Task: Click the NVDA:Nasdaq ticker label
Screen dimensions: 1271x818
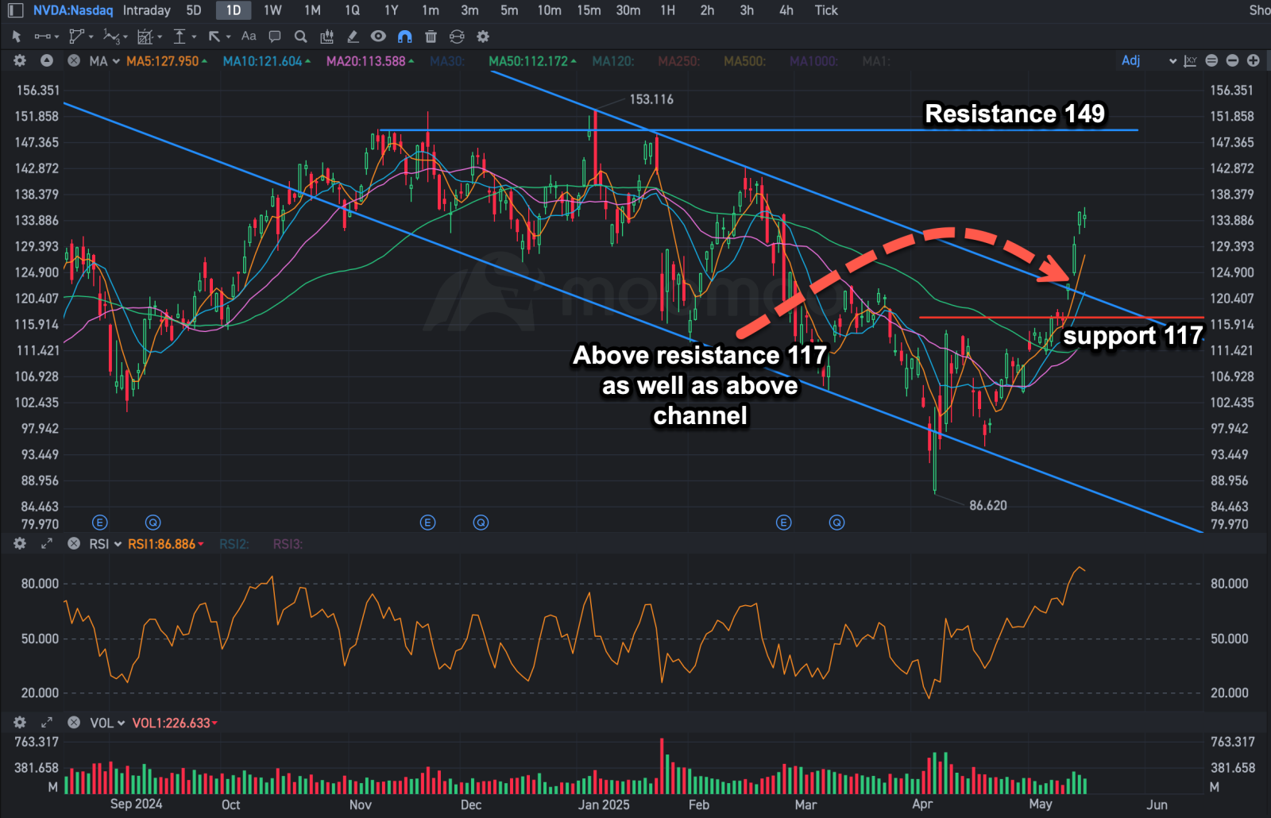Action: coord(73,10)
